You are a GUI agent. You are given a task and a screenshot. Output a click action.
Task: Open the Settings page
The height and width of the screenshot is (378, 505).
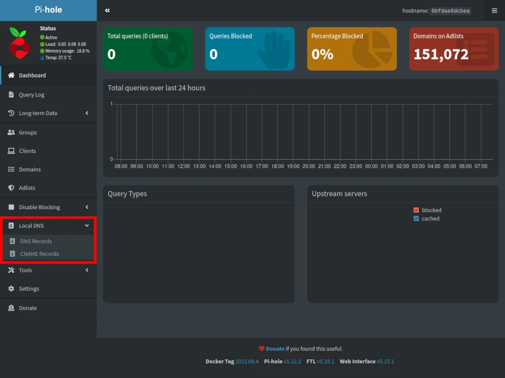pos(48,288)
